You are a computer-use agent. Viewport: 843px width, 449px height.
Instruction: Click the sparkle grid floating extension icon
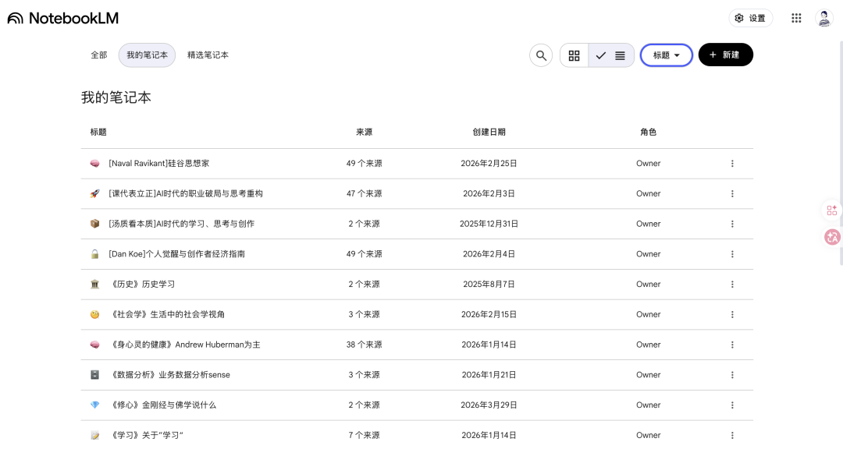click(832, 210)
